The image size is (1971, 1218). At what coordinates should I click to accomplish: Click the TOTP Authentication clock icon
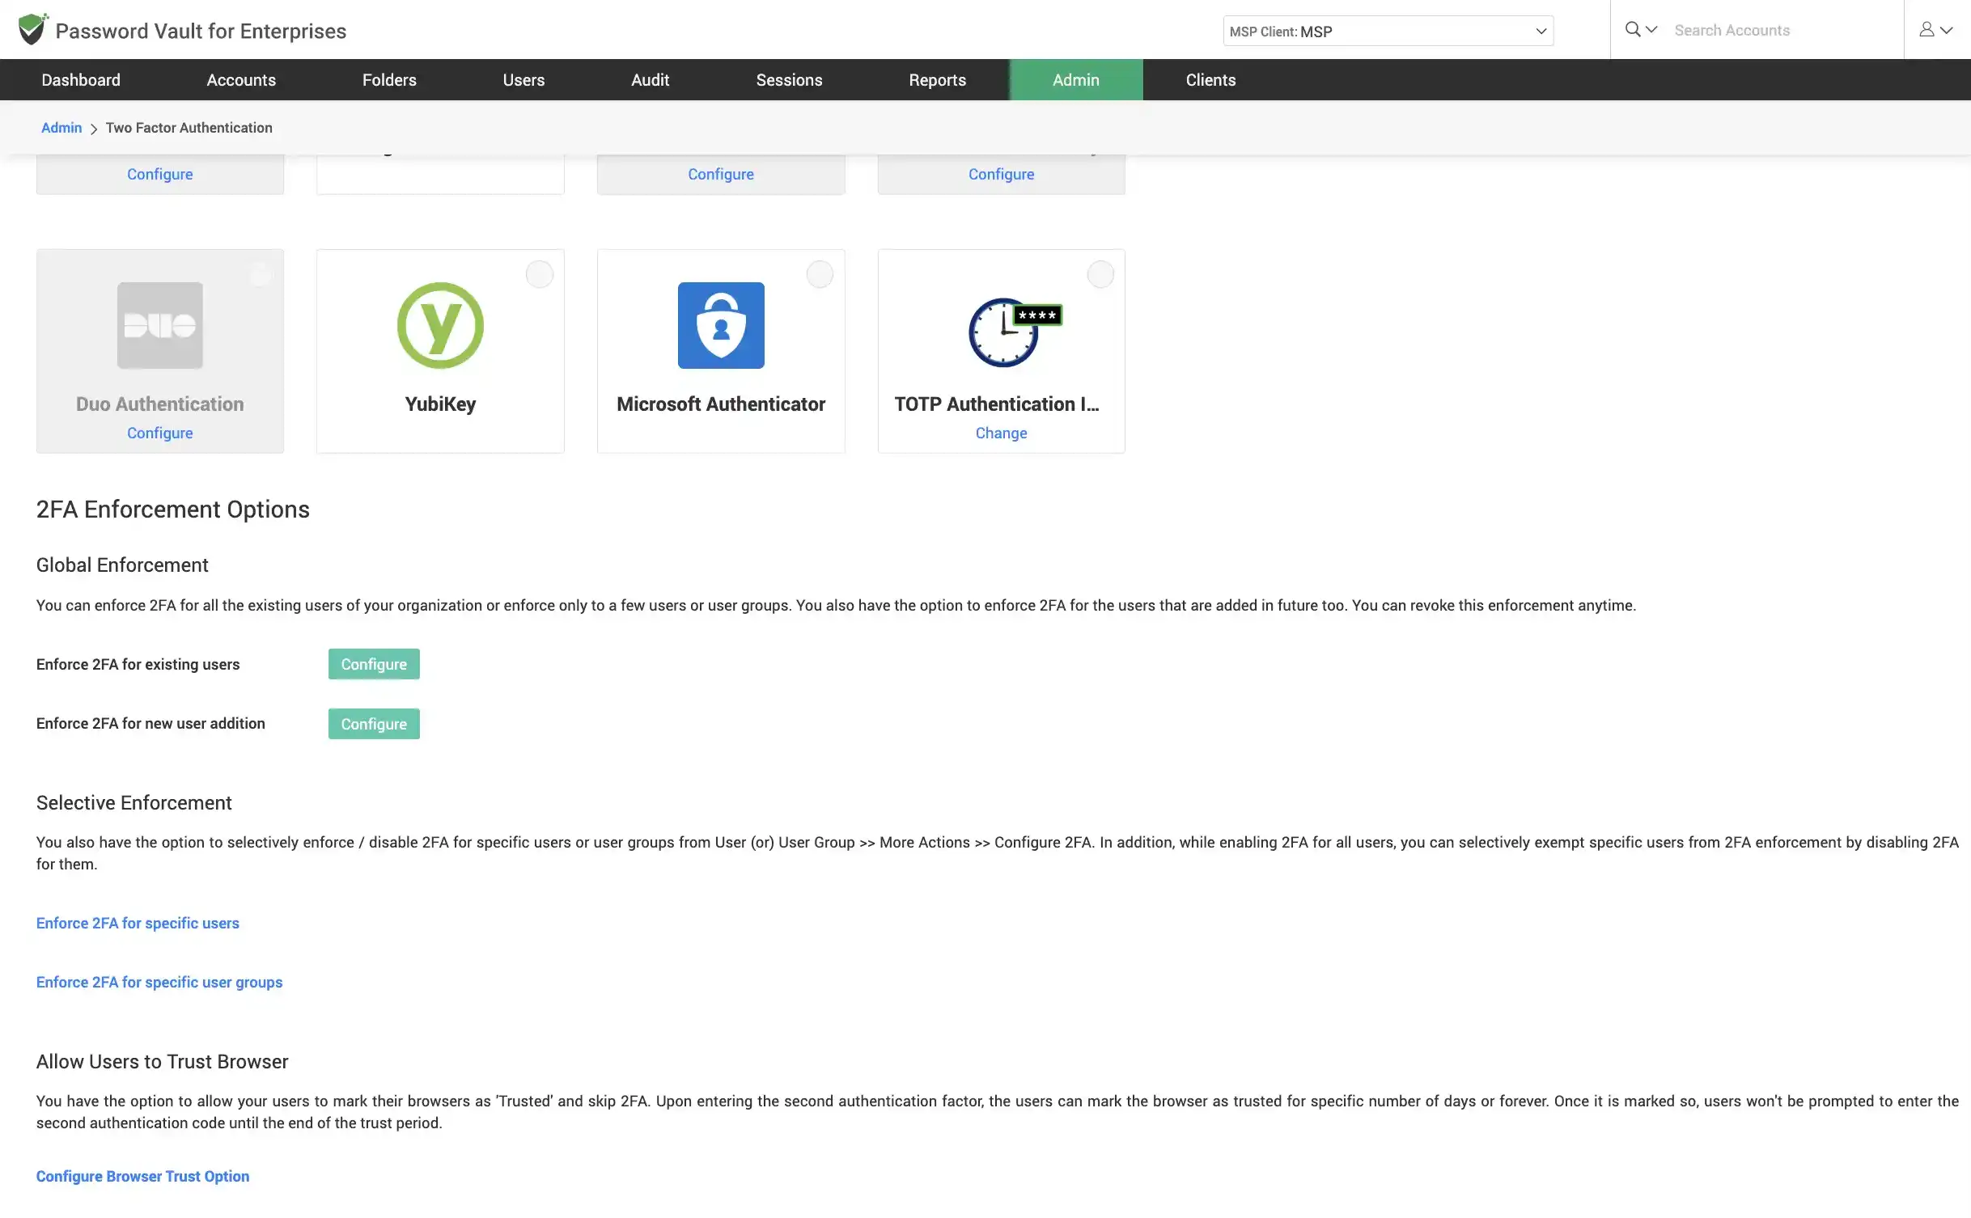point(1015,332)
